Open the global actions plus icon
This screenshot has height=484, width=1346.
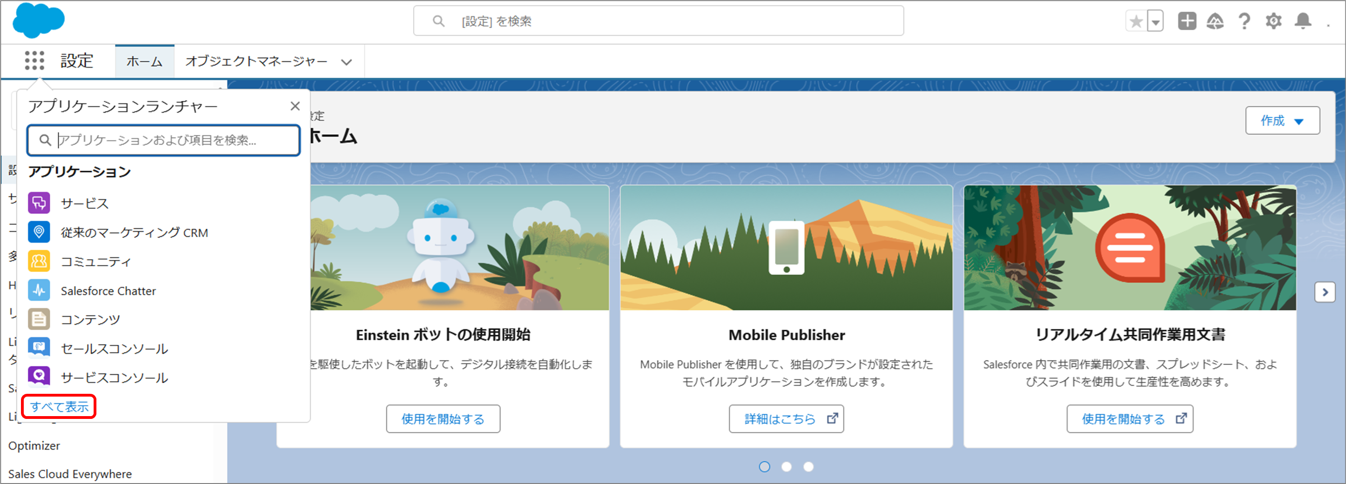point(1187,21)
